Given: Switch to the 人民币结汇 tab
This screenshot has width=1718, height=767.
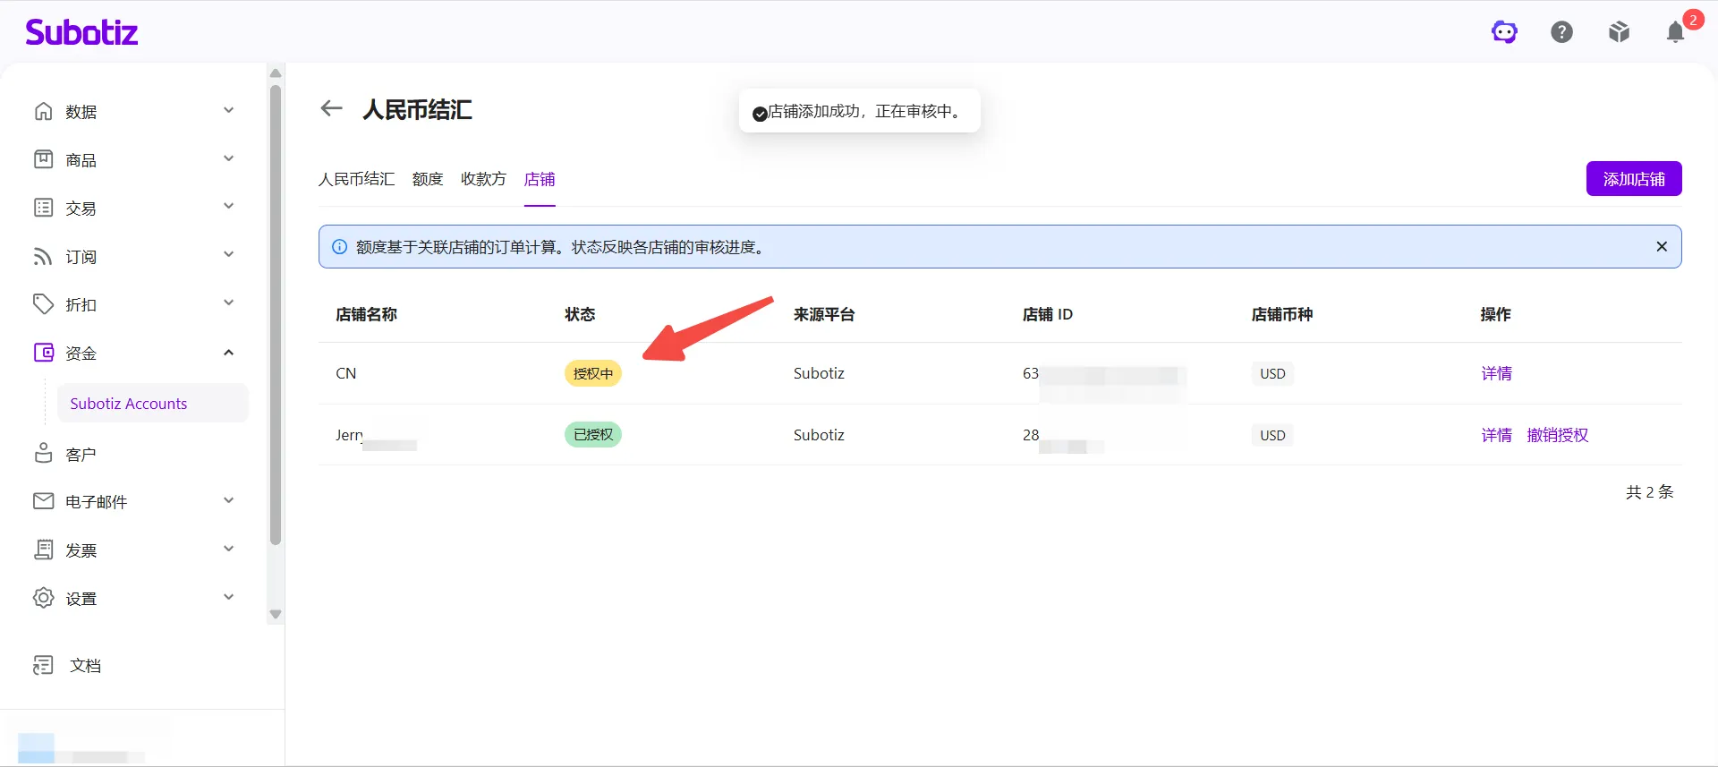Looking at the screenshot, I should [356, 179].
